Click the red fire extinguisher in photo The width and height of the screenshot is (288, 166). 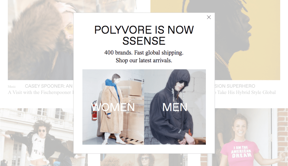click(94, 110)
